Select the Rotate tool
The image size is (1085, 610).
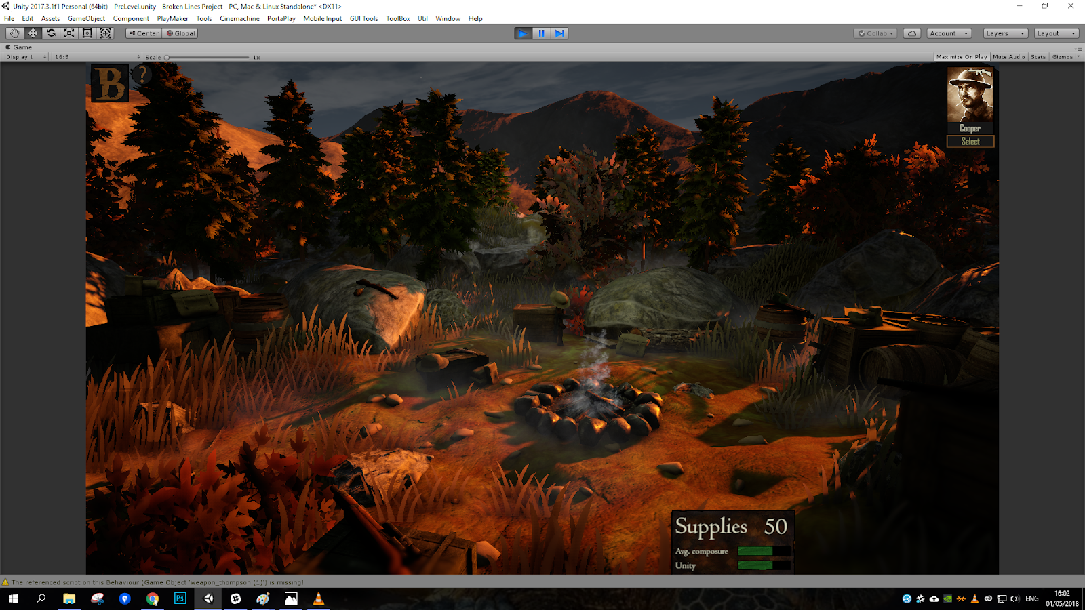(51, 33)
